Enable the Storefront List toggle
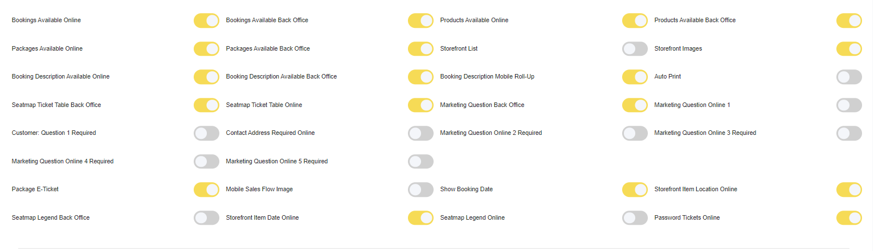Viewport: 874px width, 251px height. pyautogui.click(x=635, y=49)
